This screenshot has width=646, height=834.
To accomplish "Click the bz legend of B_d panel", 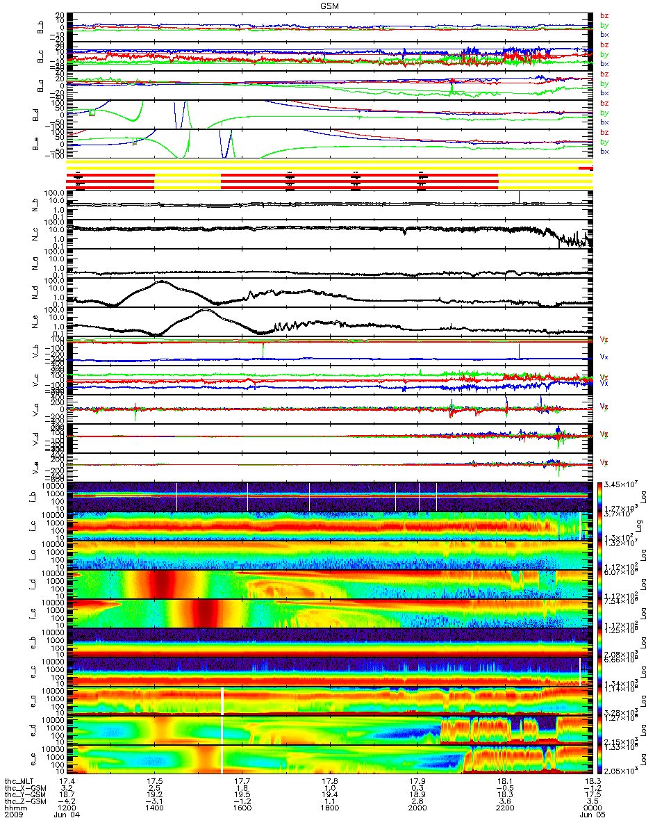I will click(604, 104).
